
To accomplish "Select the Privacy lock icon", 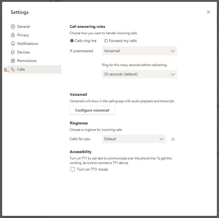I will click(x=13, y=35).
